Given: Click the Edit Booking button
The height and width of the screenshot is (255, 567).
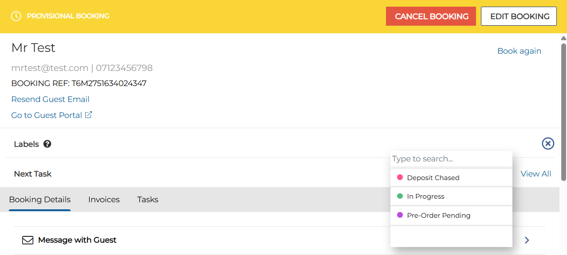Looking at the screenshot, I should 520,16.
